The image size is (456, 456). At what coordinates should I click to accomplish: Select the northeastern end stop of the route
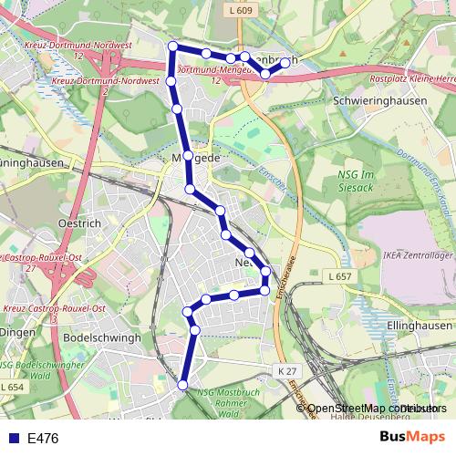point(285,63)
